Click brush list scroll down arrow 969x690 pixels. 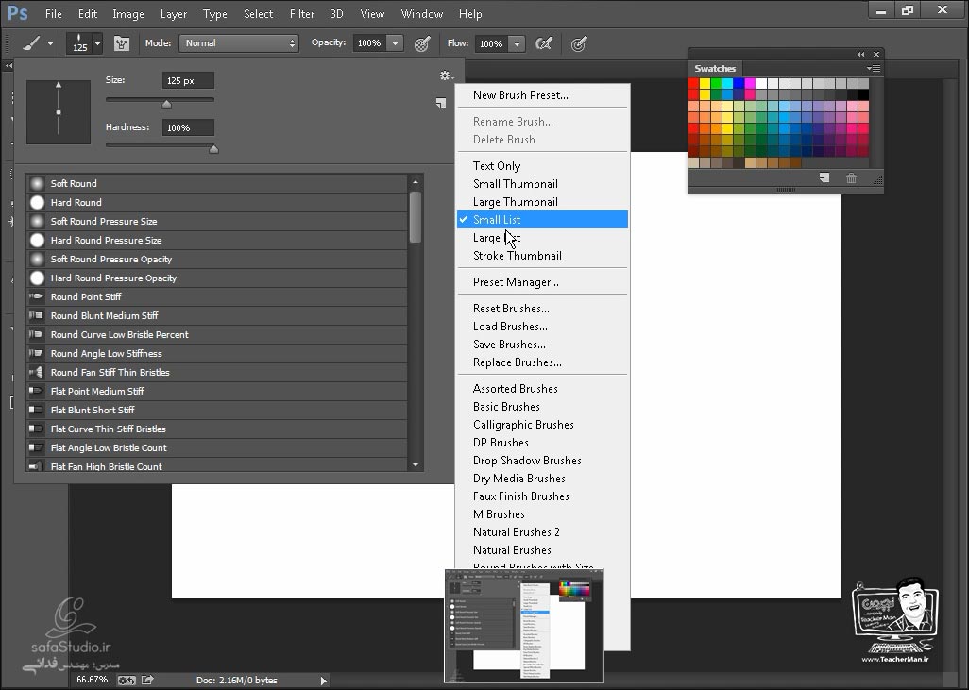pyautogui.click(x=416, y=464)
